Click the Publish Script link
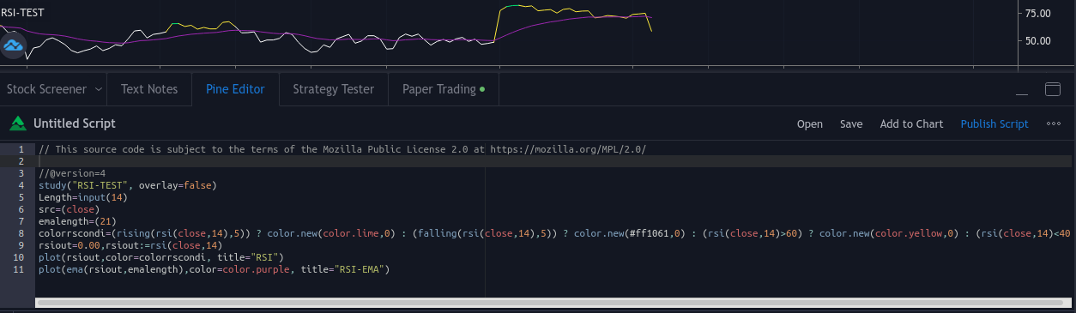 click(x=994, y=123)
